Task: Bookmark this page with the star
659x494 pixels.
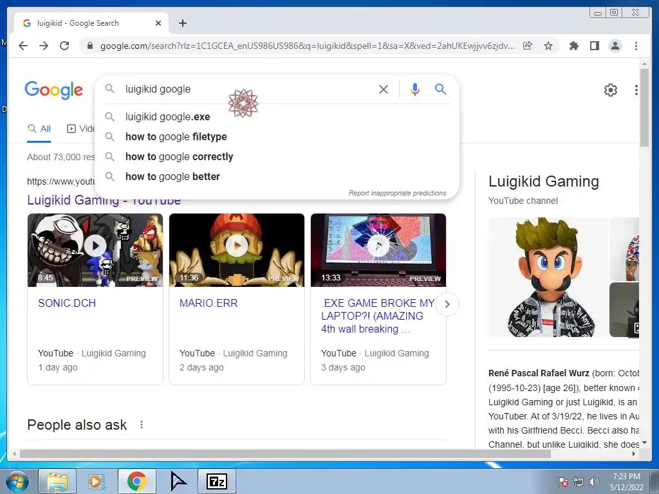Action: click(x=548, y=46)
